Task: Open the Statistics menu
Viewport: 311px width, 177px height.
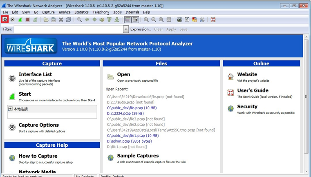Action: pyautogui.click(x=81, y=12)
